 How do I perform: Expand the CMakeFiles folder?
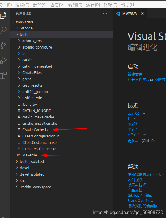click(19, 72)
